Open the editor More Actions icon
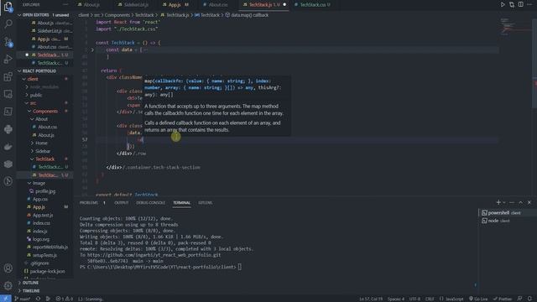 [529, 4]
